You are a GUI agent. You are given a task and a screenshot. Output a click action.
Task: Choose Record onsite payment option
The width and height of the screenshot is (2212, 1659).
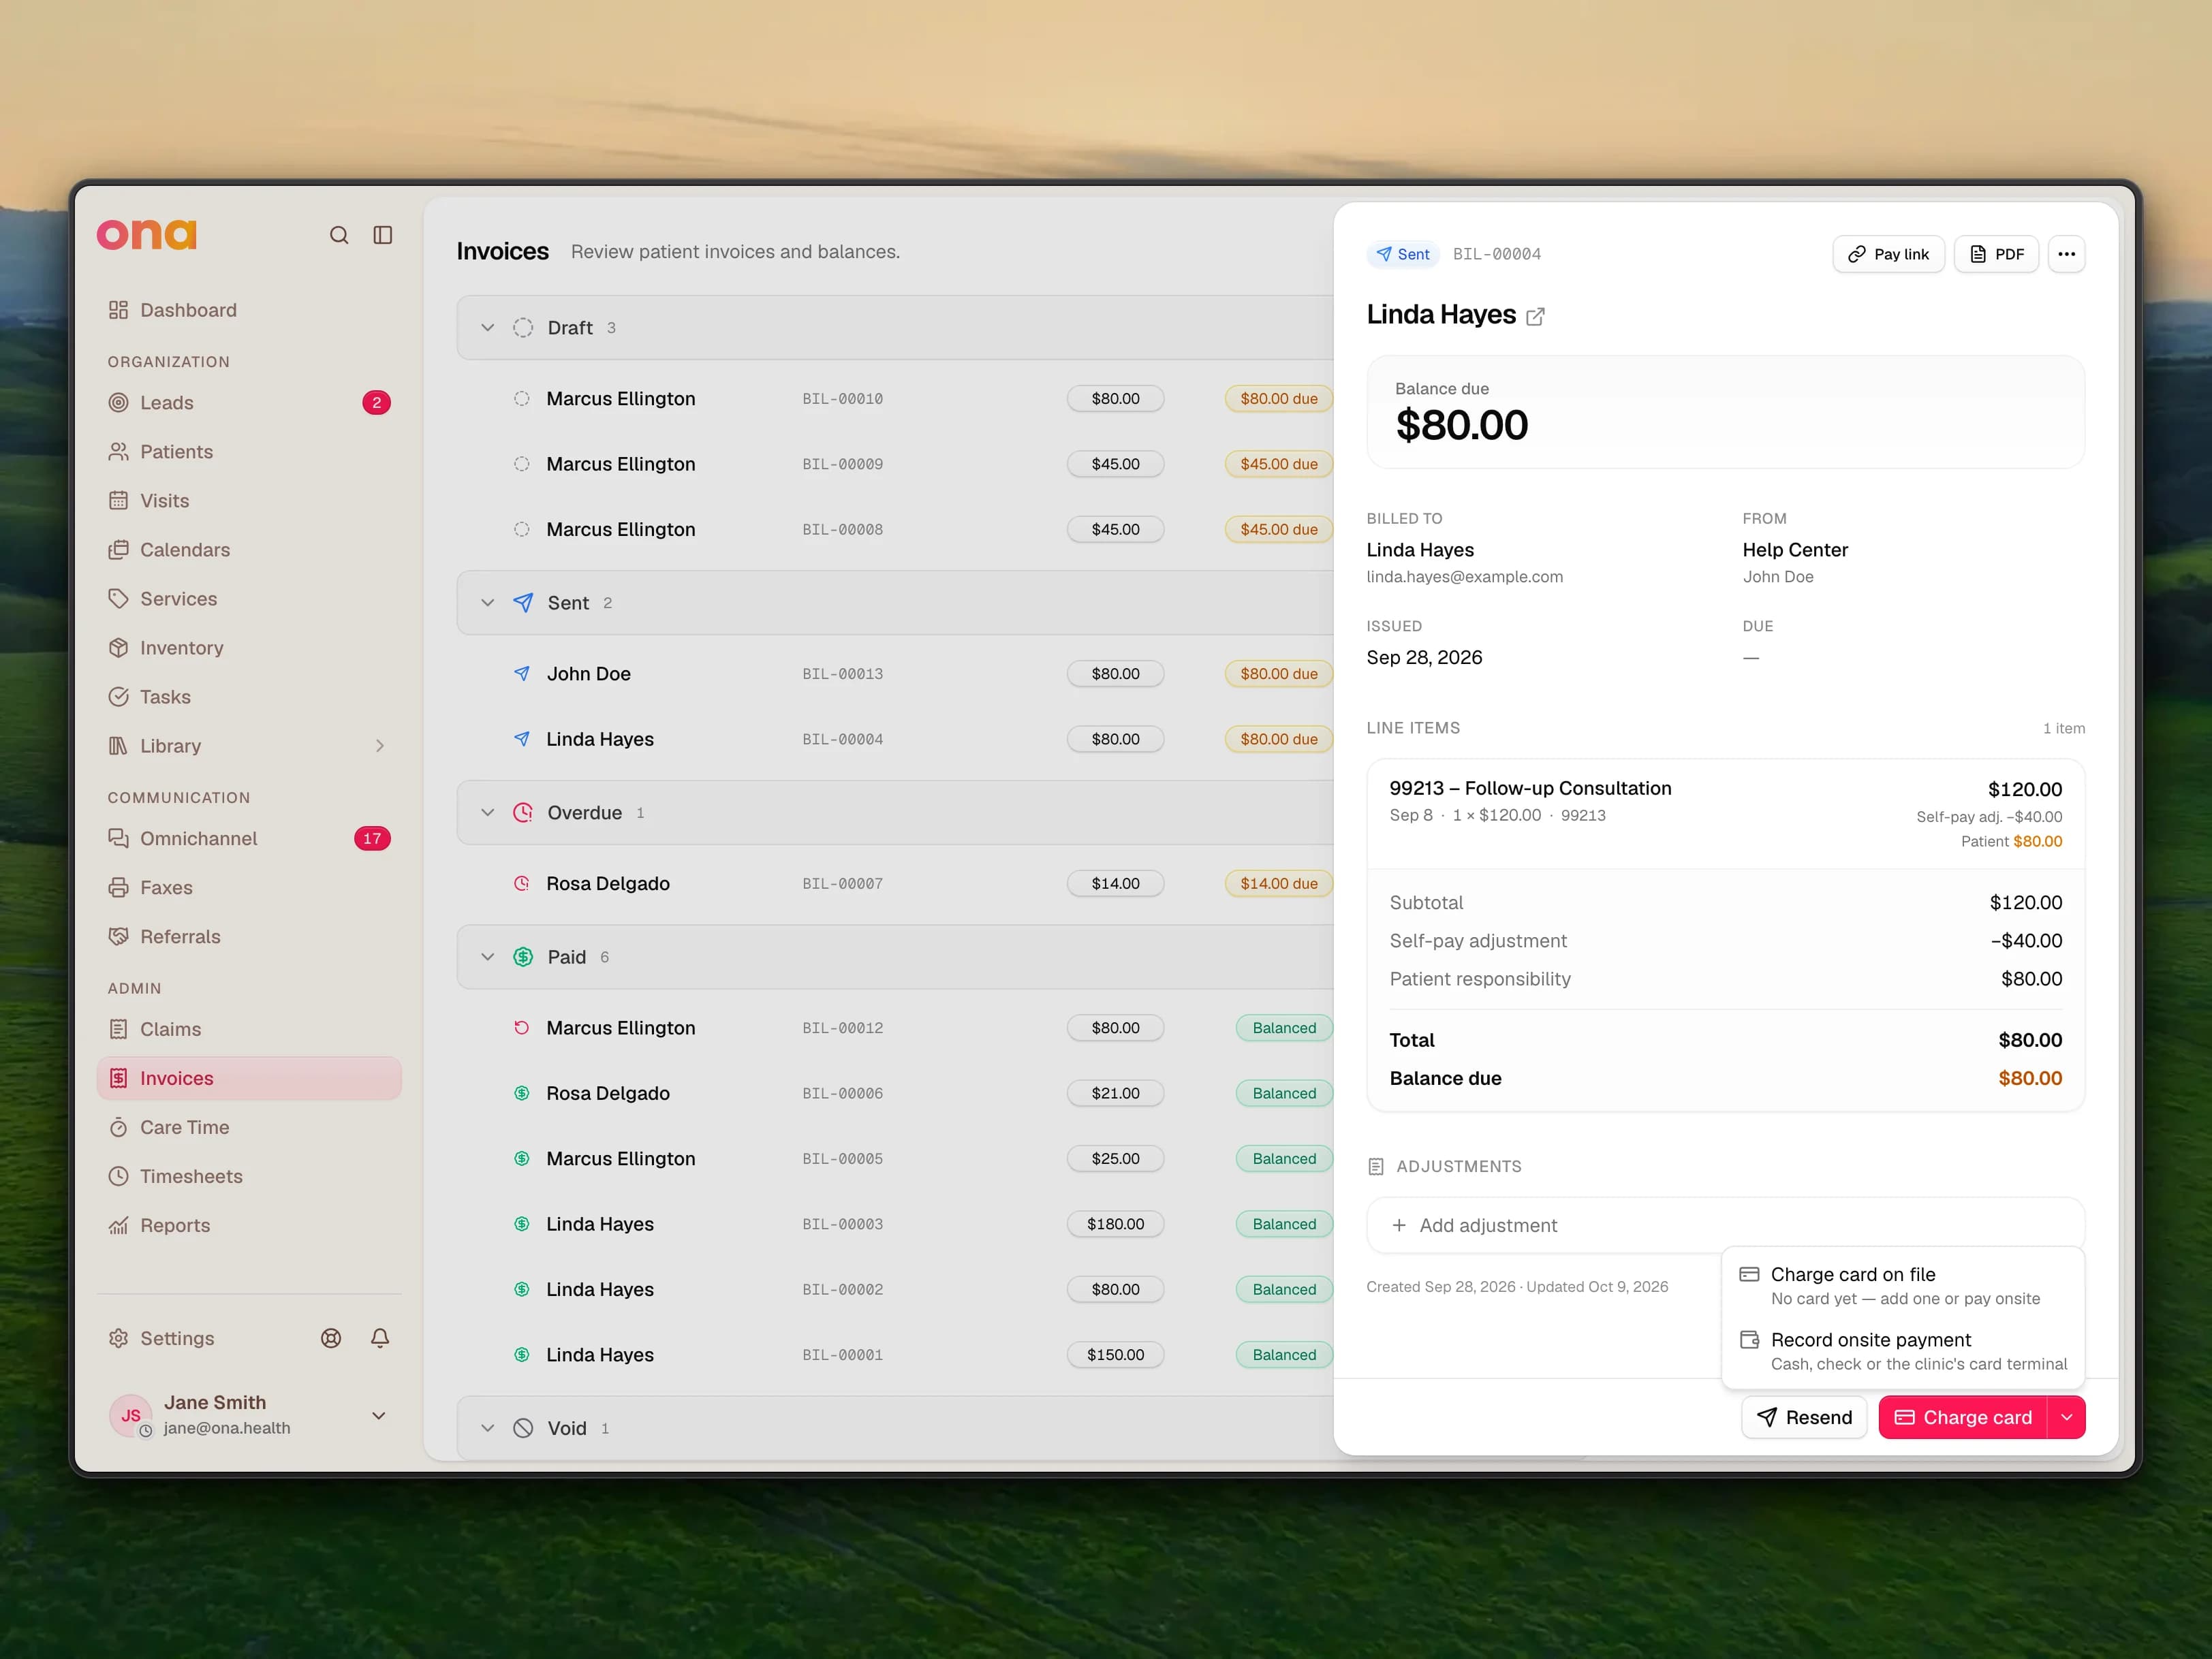click(1903, 1351)
